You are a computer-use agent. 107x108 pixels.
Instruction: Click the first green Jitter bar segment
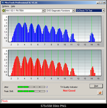[20, 87]
